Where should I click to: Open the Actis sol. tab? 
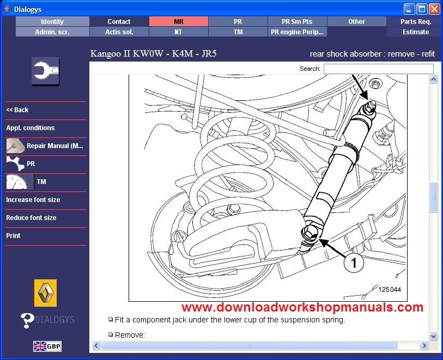pyautogui.click(x=119, y=32)
